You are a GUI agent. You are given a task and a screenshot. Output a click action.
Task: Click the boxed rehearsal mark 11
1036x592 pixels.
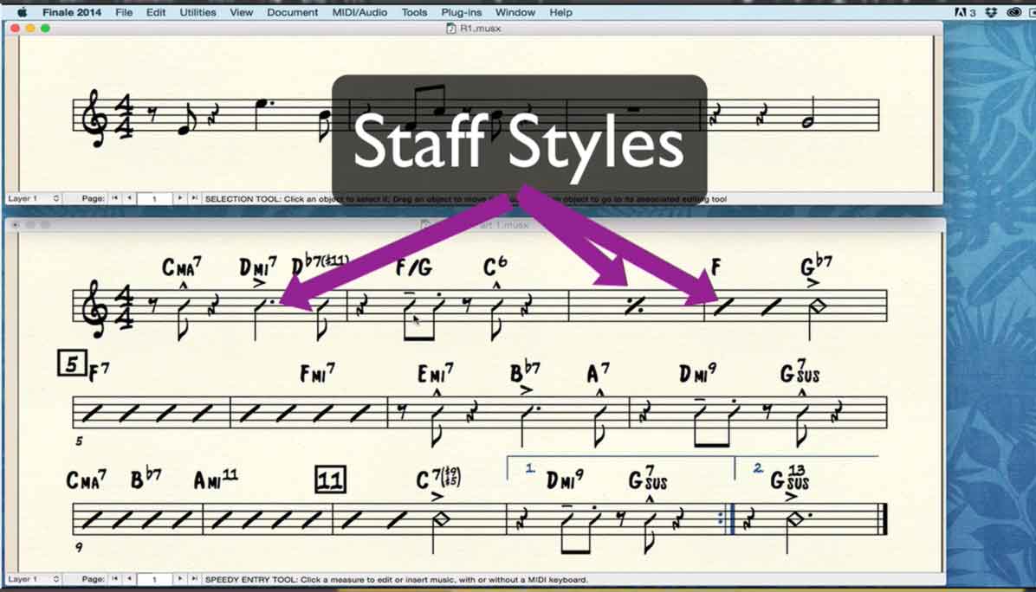point(330,479)
